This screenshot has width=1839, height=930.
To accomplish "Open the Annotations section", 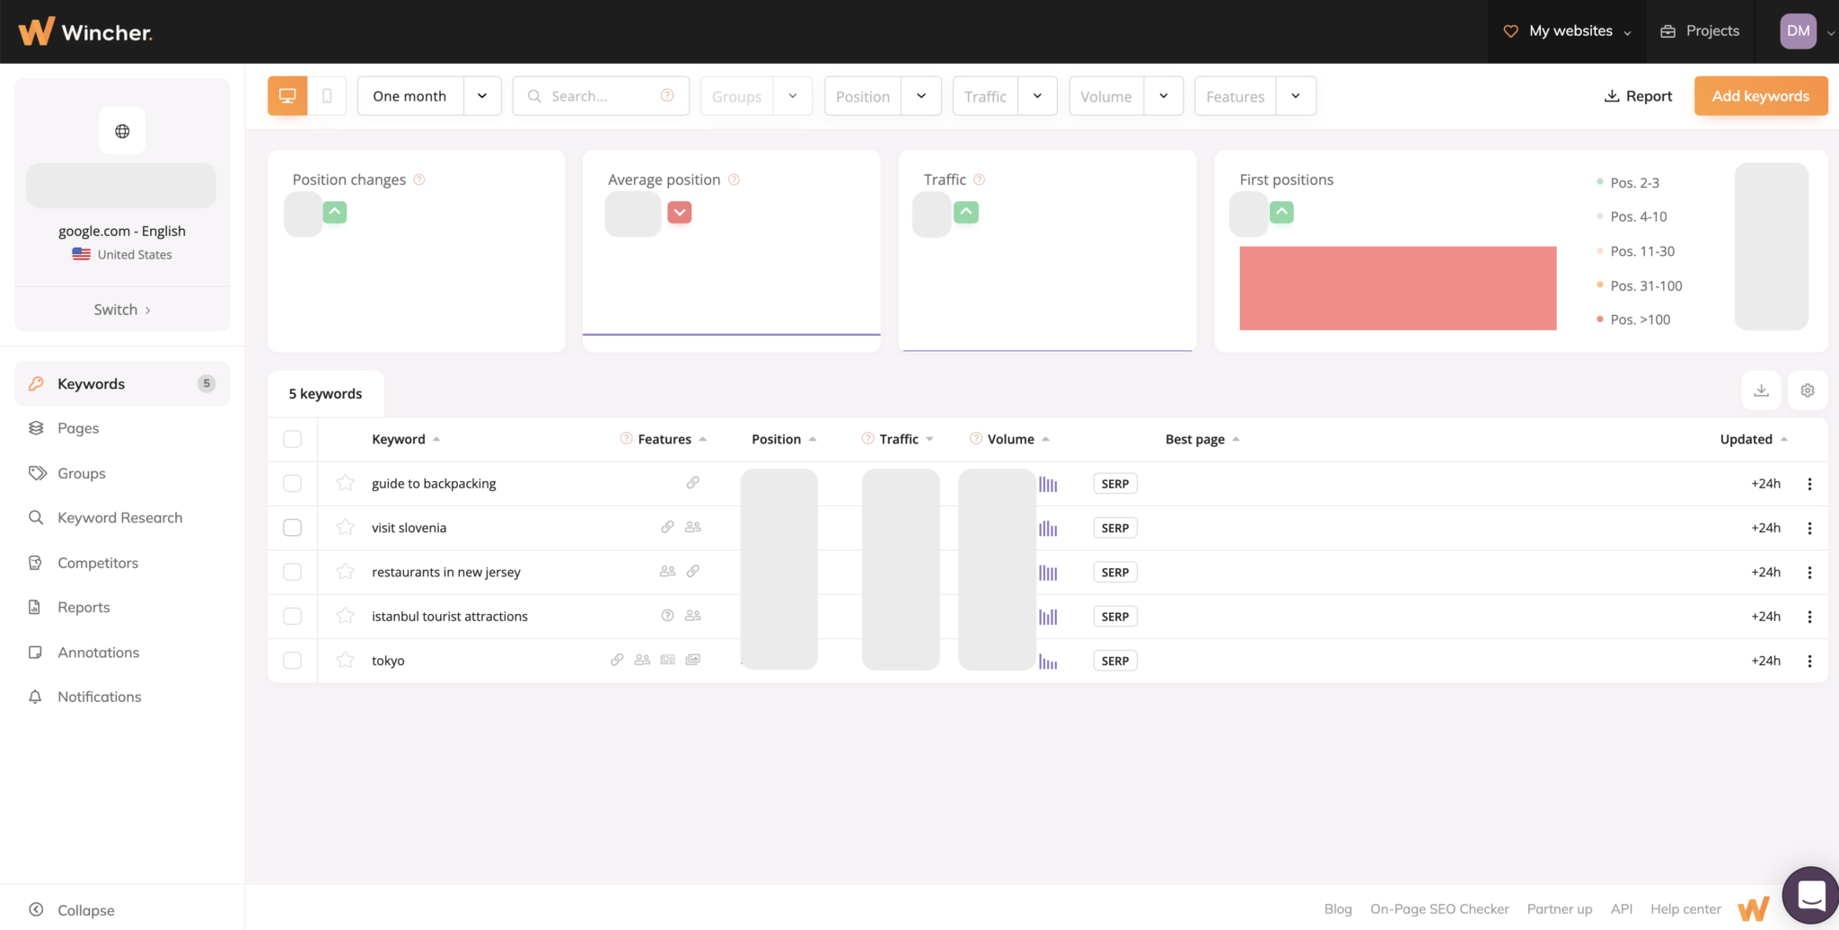I will [x=98, y=652].
